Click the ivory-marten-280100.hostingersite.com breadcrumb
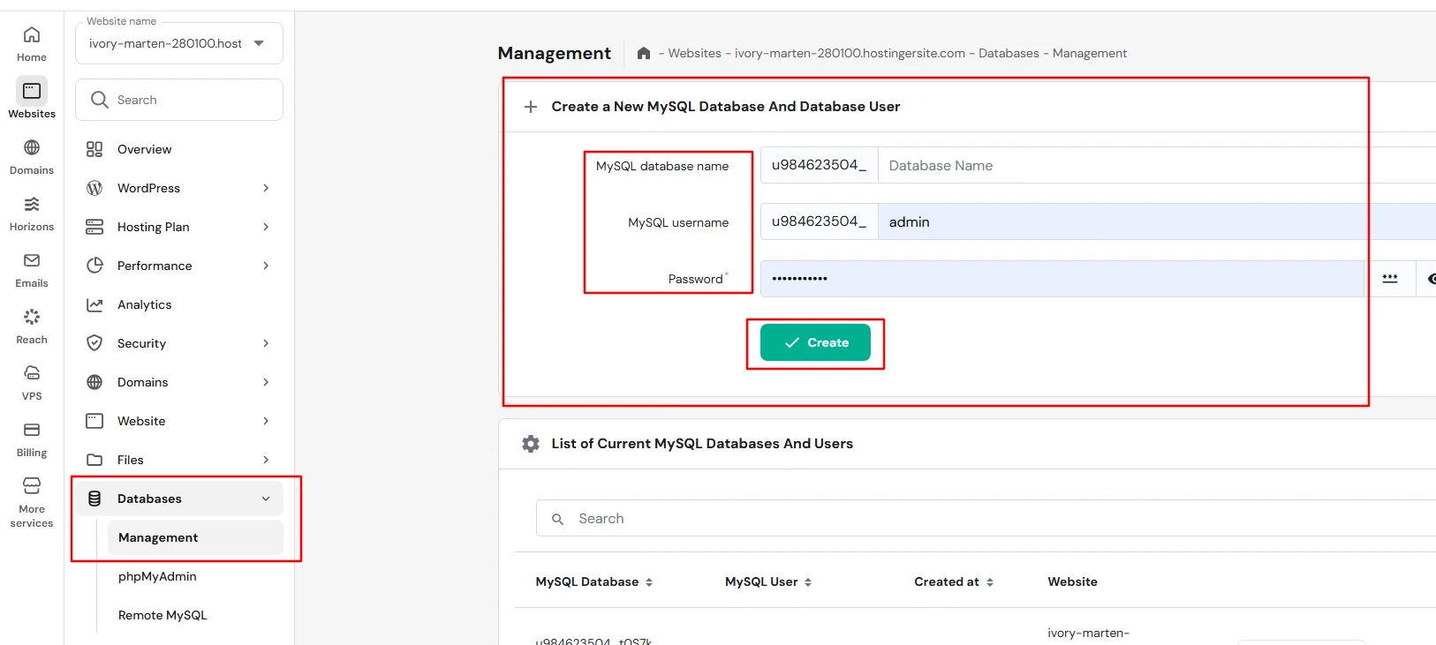Image resolution: width=1436 pixels, height=645 pixels. click(850, 53)
